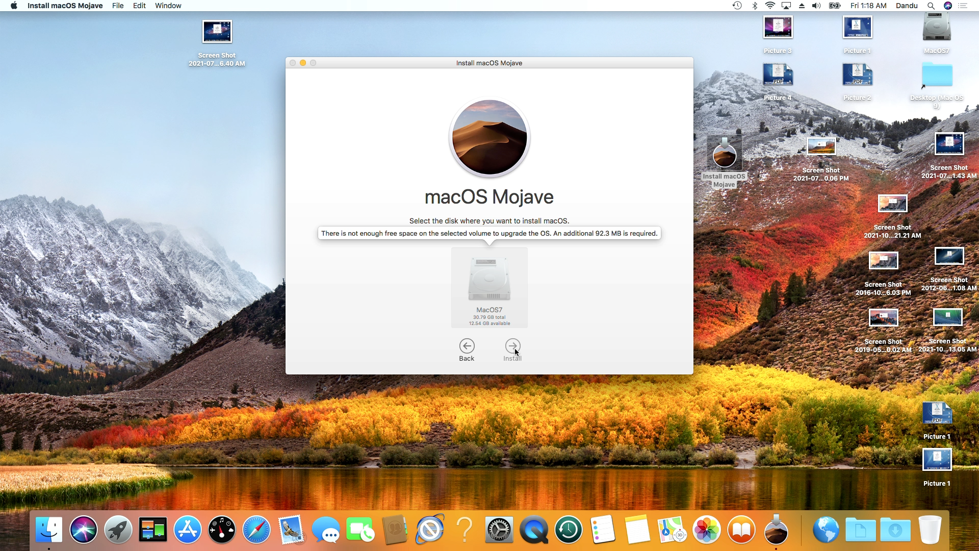The height and width of the screenshot is (551, 979).
Task: Click the battery status icon
Action: (x=835, y=6)
